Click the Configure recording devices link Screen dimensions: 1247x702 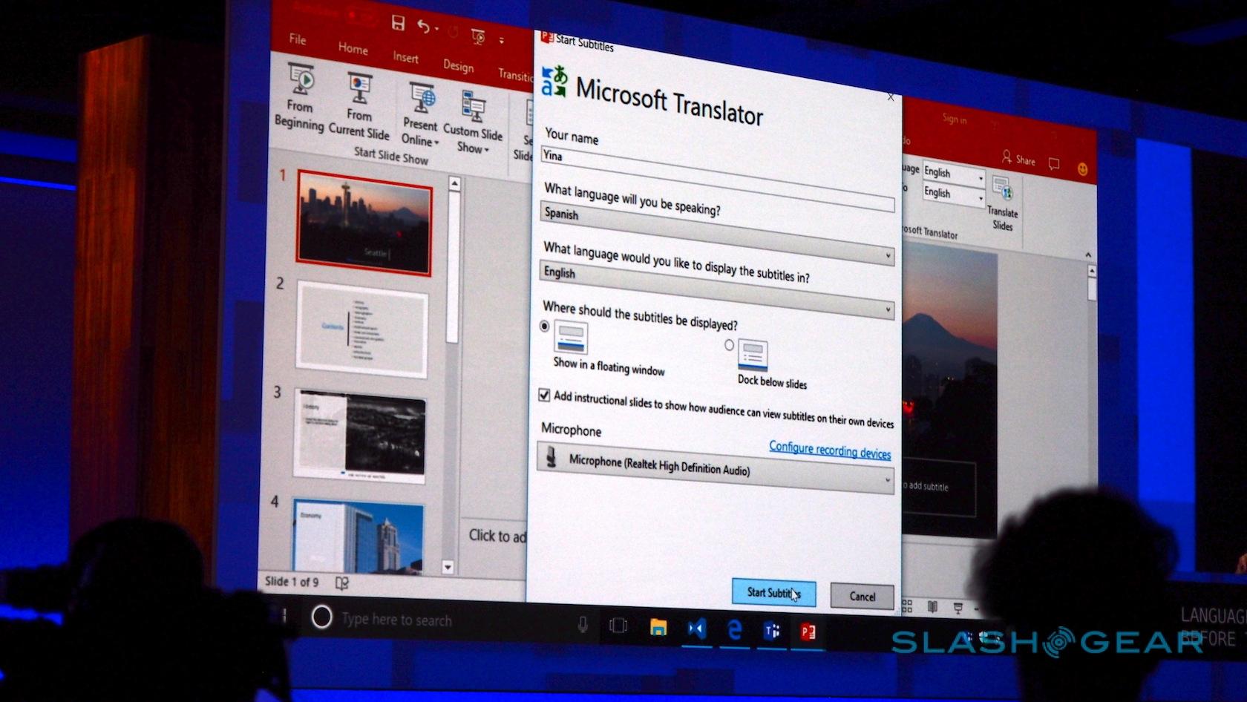coord(829,450)
